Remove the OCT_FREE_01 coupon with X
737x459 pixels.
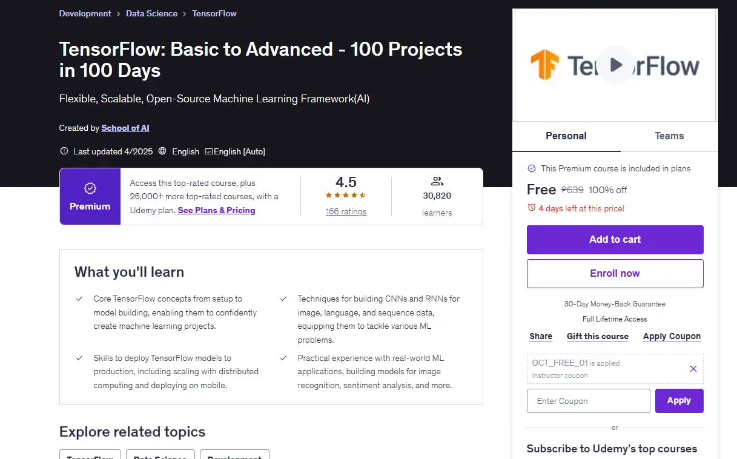click(x=693, y=369)
